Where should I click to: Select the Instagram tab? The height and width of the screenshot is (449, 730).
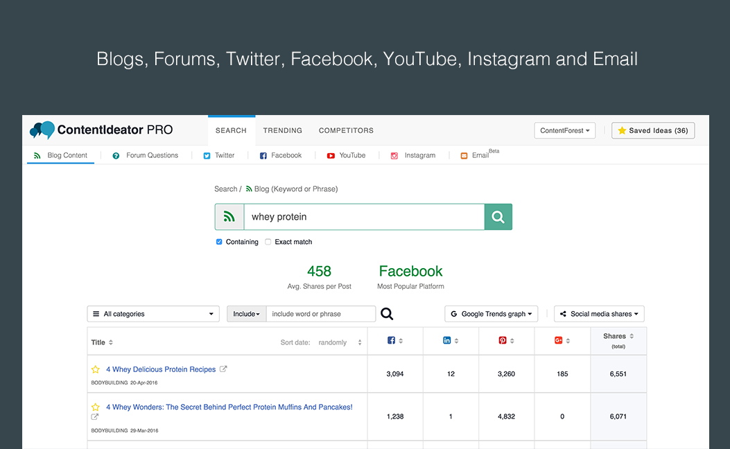point(413,155)
